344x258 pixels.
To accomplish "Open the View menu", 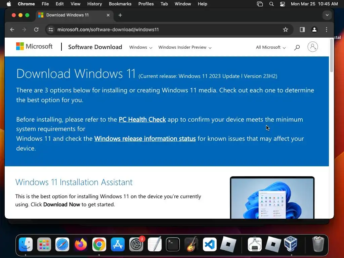I will coord(75,4).
